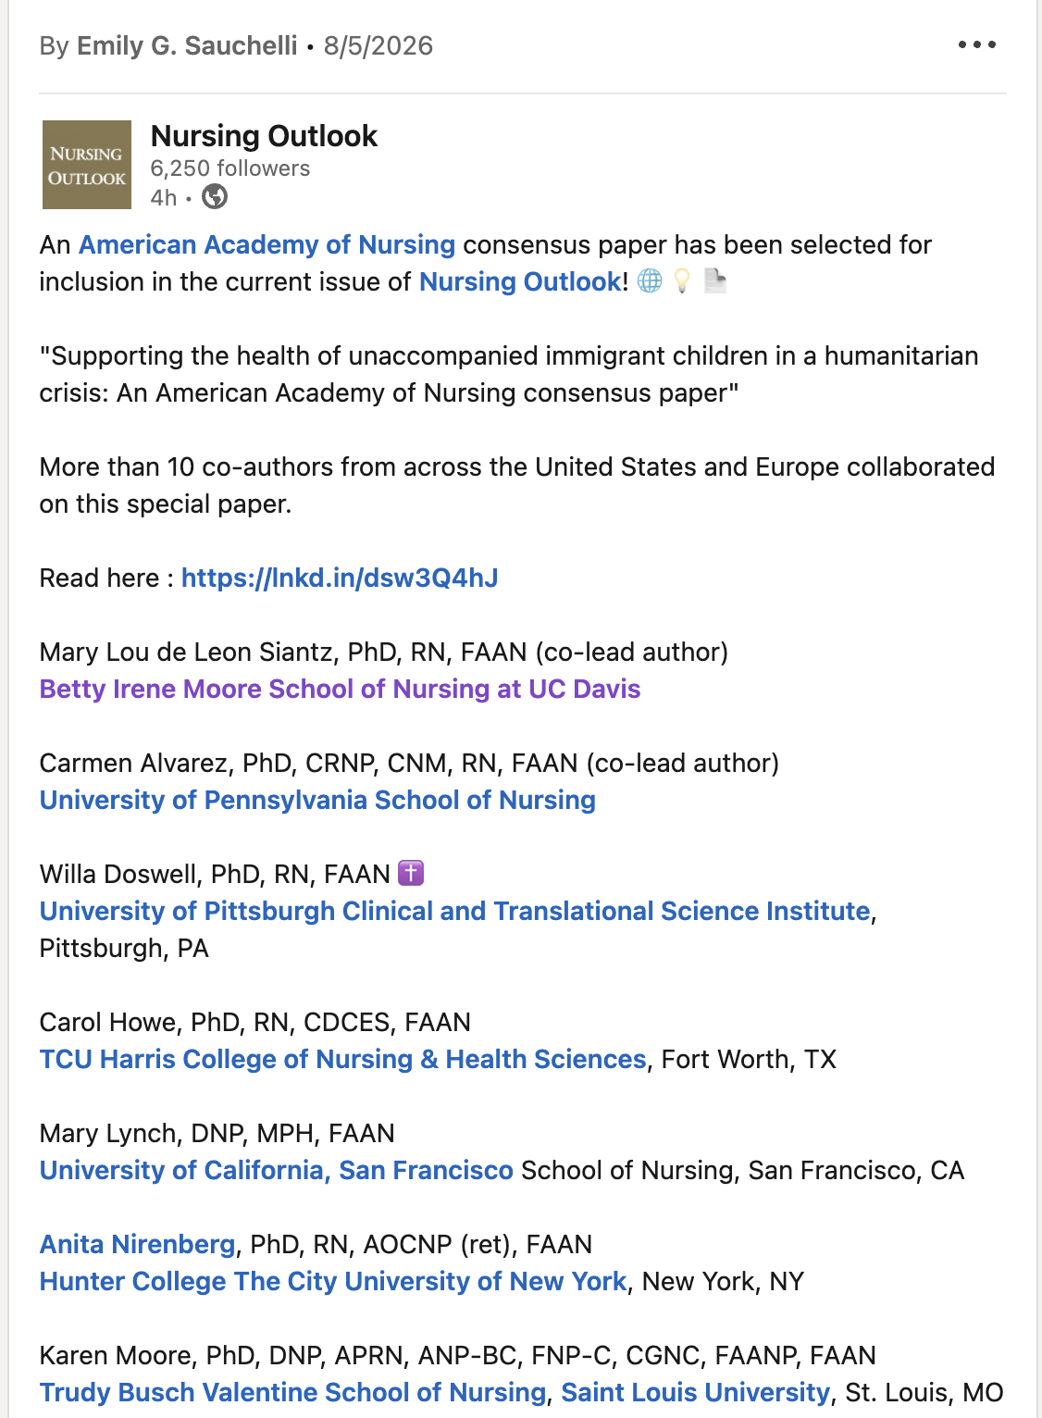Click the globe emoji after Nursing Outlook!
The image size is (1042, 1418).
click(651, 281)
